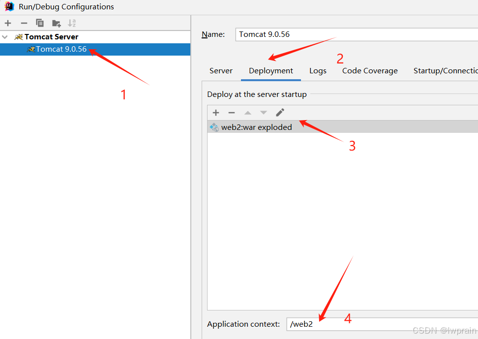The width and height of the screenshot is (478, 339).
Task: Open the Code Coverage tab
Action: (x=370, y=71)
